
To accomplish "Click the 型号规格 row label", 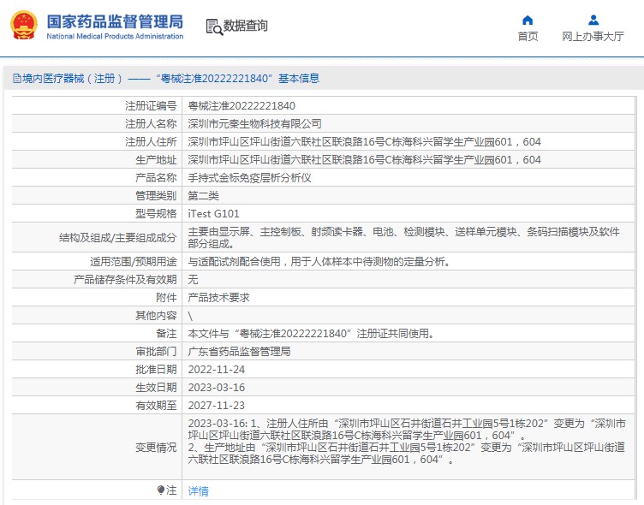I will tap(156, 213).
